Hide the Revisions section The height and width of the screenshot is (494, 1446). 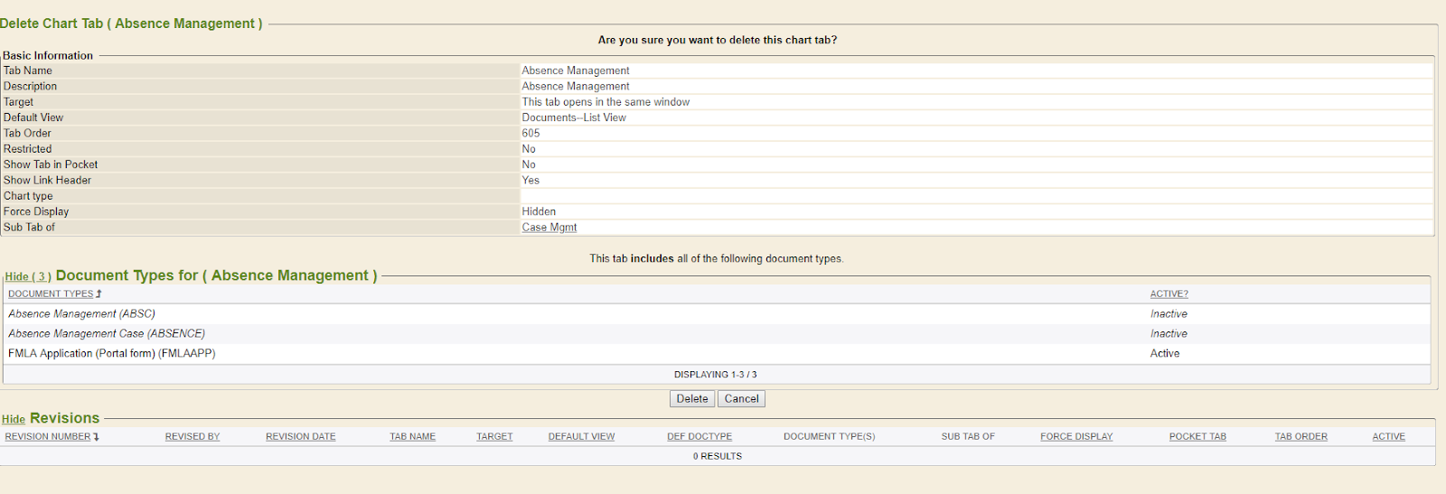click(14, 420)
